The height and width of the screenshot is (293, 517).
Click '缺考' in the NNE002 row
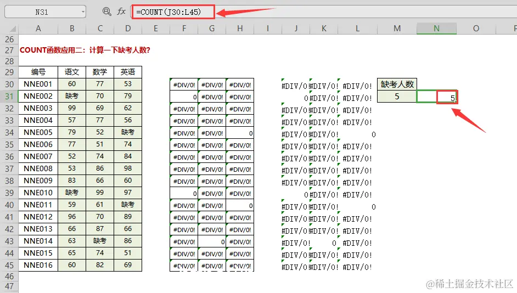click(x=72, y=96)
